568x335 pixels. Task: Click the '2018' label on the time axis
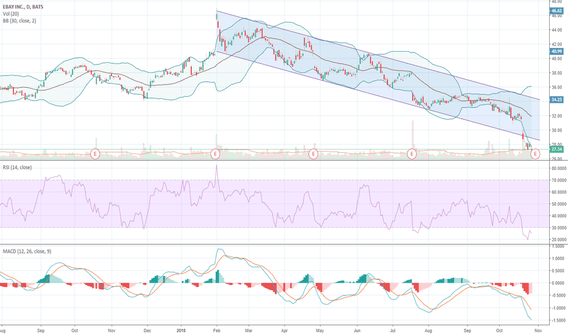[181, 330]
